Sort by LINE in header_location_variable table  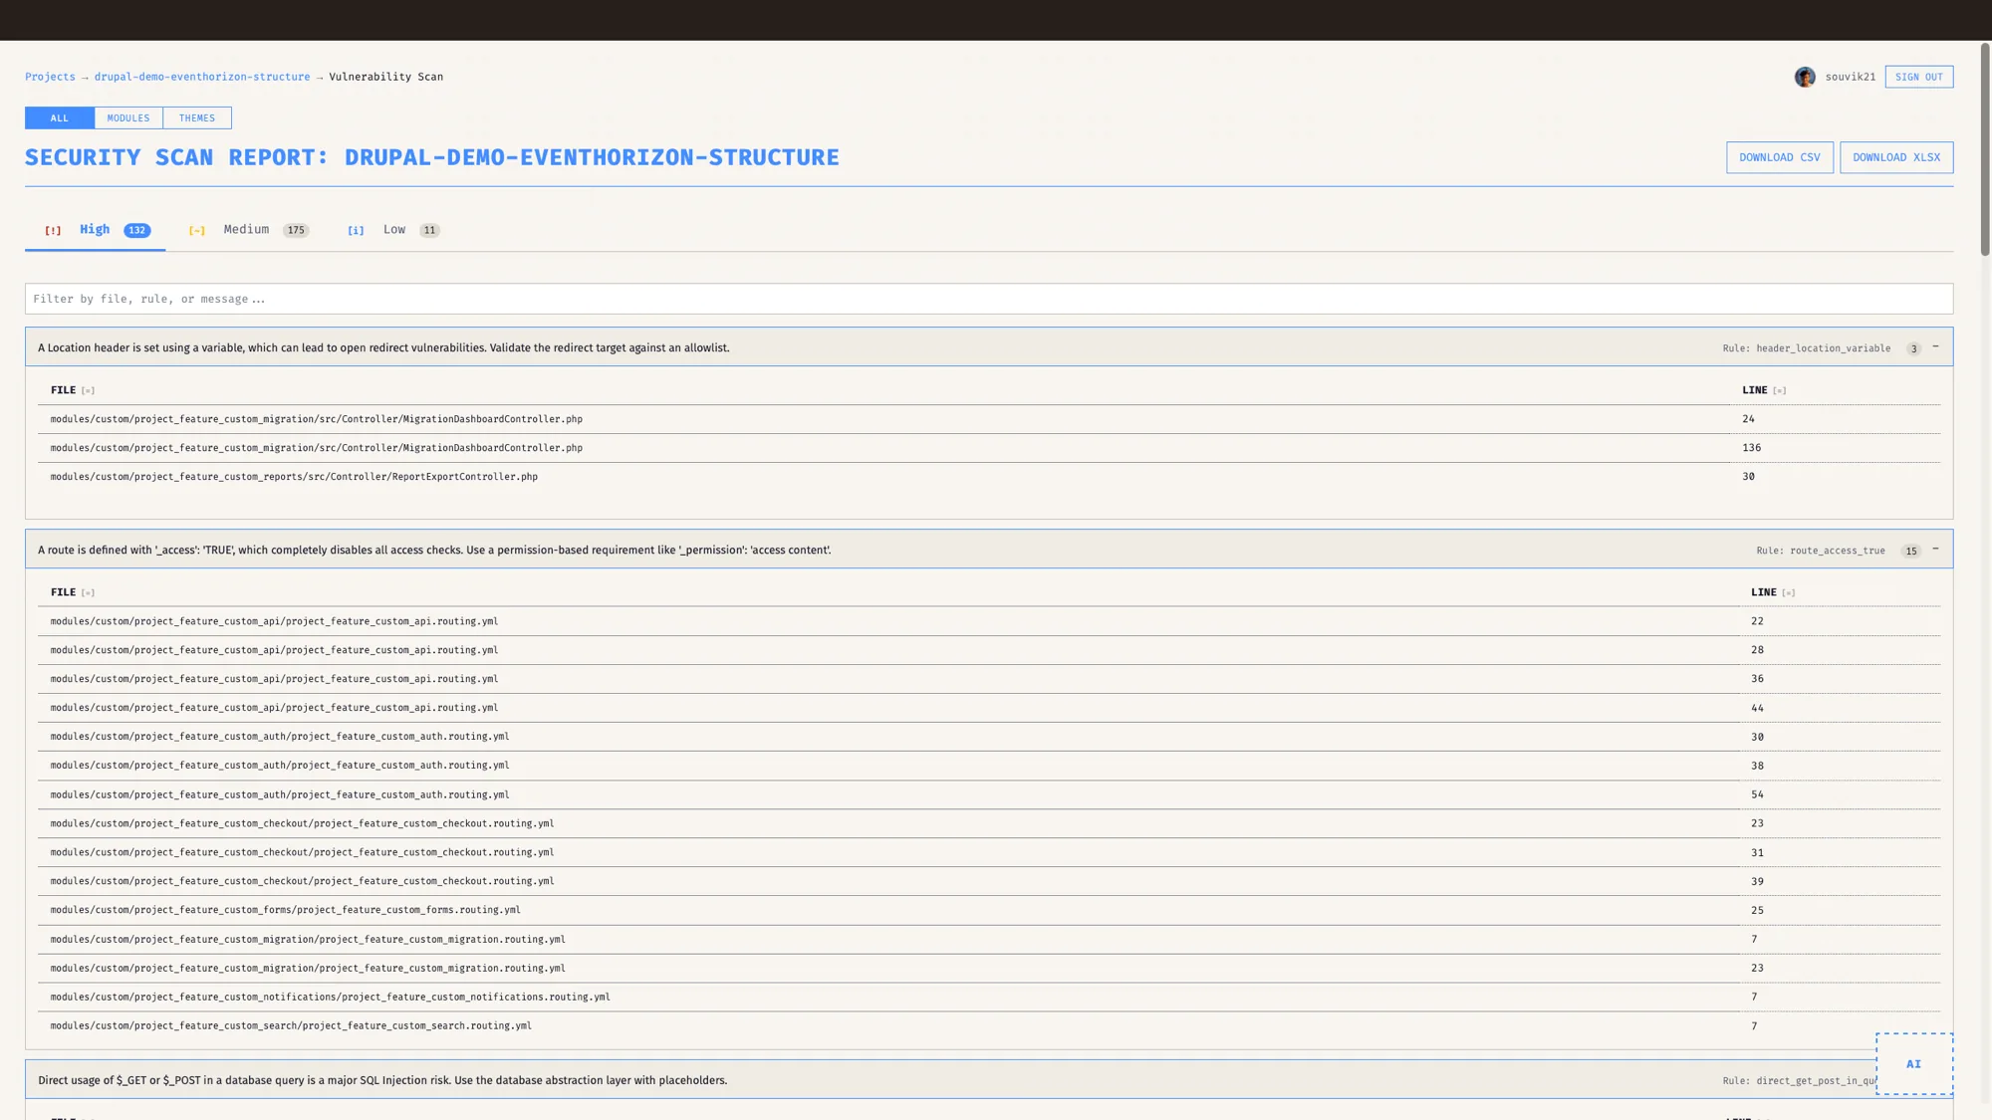click(1764, 390)
